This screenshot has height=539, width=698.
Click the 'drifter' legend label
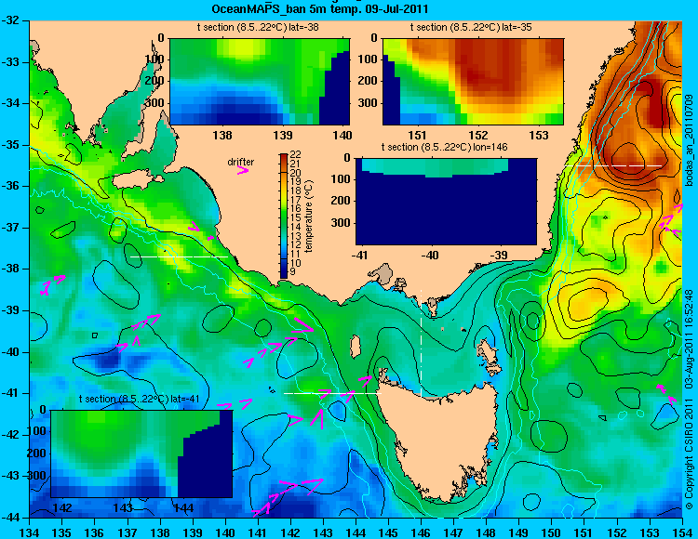241,162
